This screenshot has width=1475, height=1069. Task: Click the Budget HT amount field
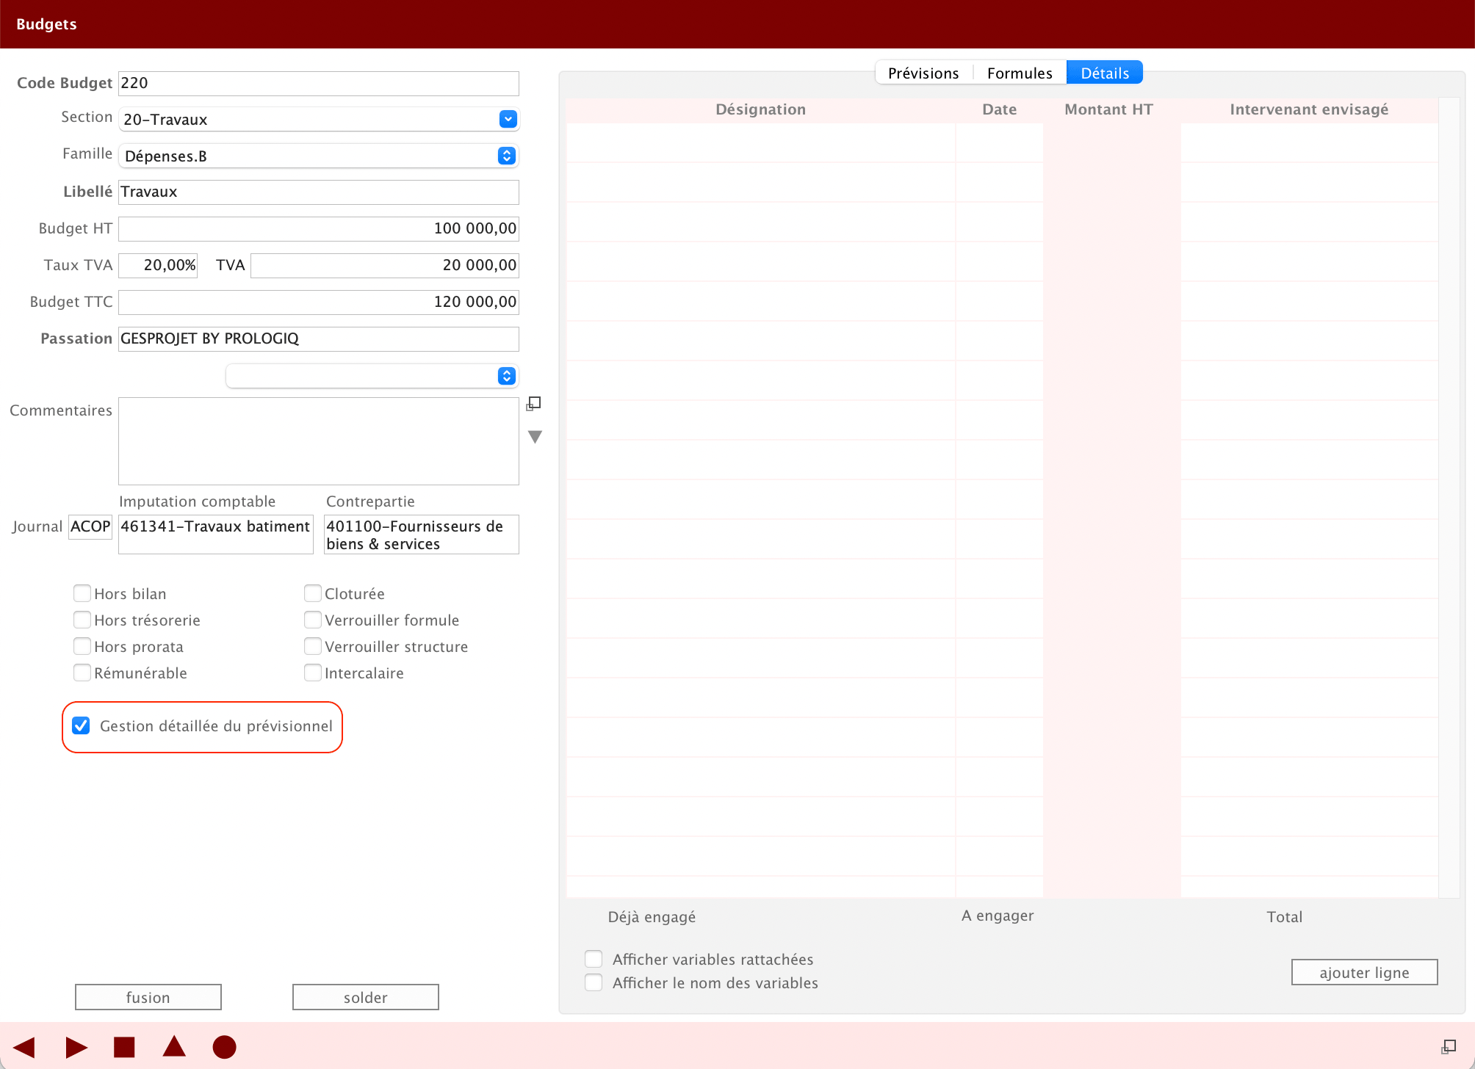click(x=319, y=228)
